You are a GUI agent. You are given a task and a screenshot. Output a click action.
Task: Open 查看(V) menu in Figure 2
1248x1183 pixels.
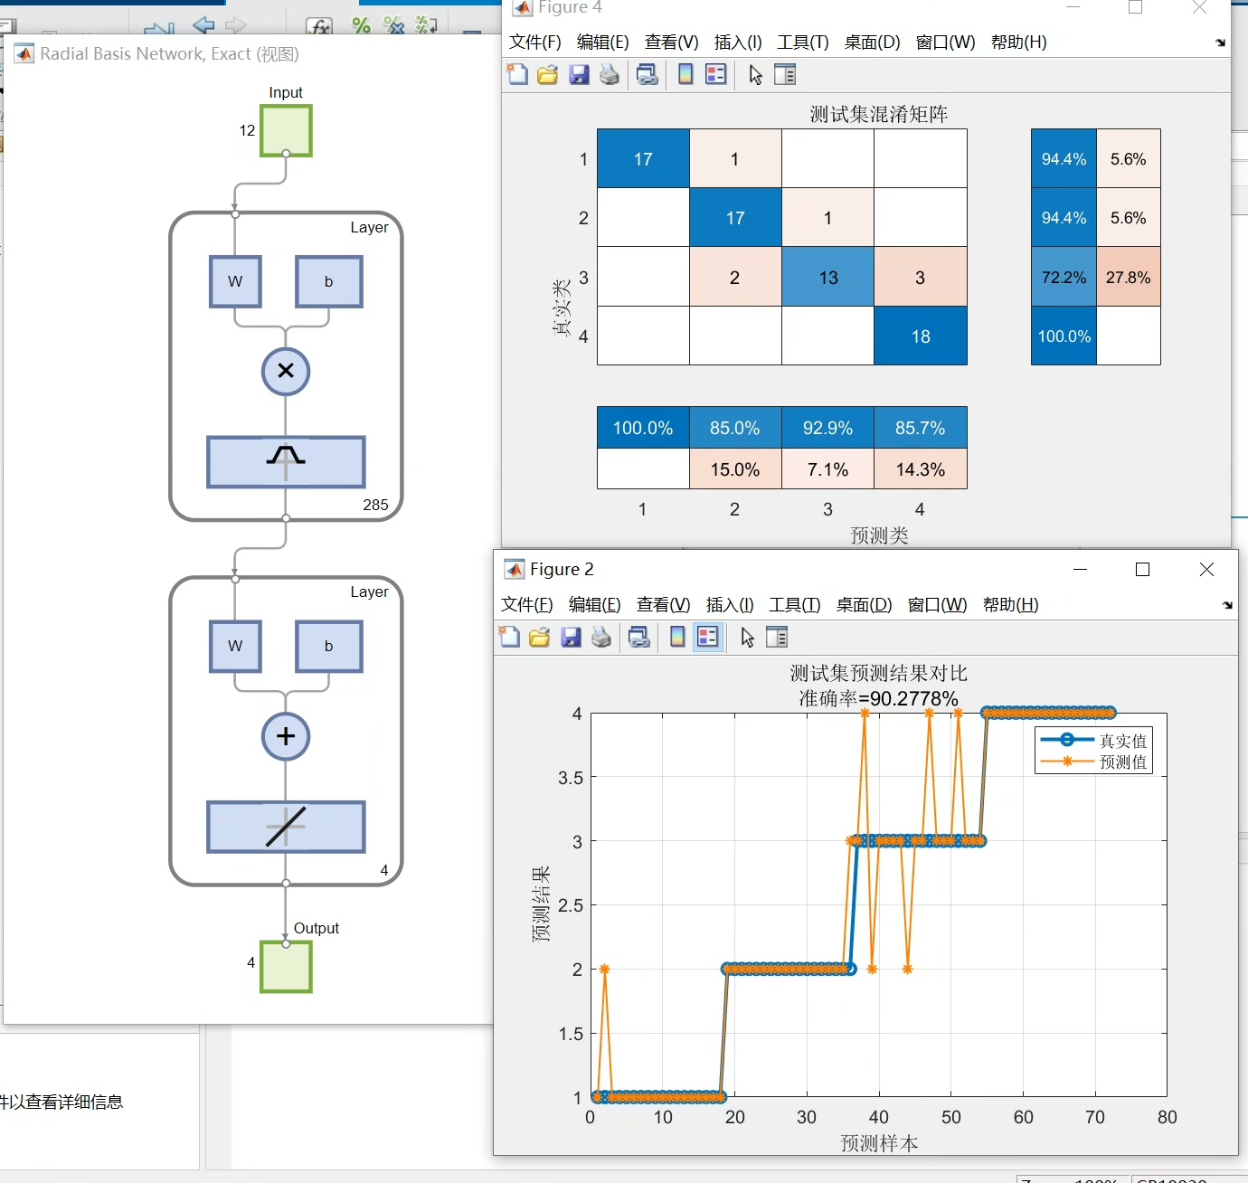point(663,605)
